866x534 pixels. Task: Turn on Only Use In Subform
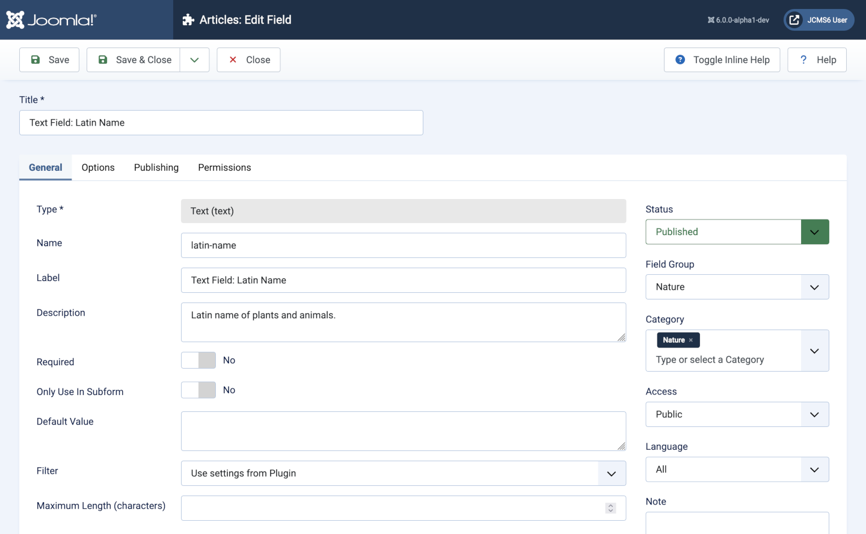[198, 390]
